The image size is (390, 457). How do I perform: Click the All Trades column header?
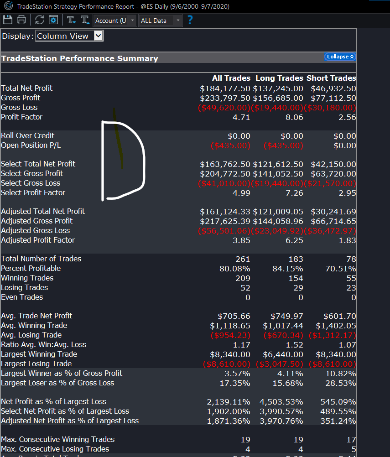coord(231,78)
